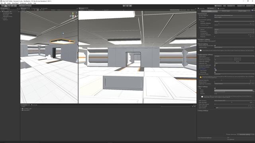Image resolution: width=255 pixels, height=143 pixels.
Task: Toggle Compress Lightmaps checkbox
Action: [x=215, y=65]
